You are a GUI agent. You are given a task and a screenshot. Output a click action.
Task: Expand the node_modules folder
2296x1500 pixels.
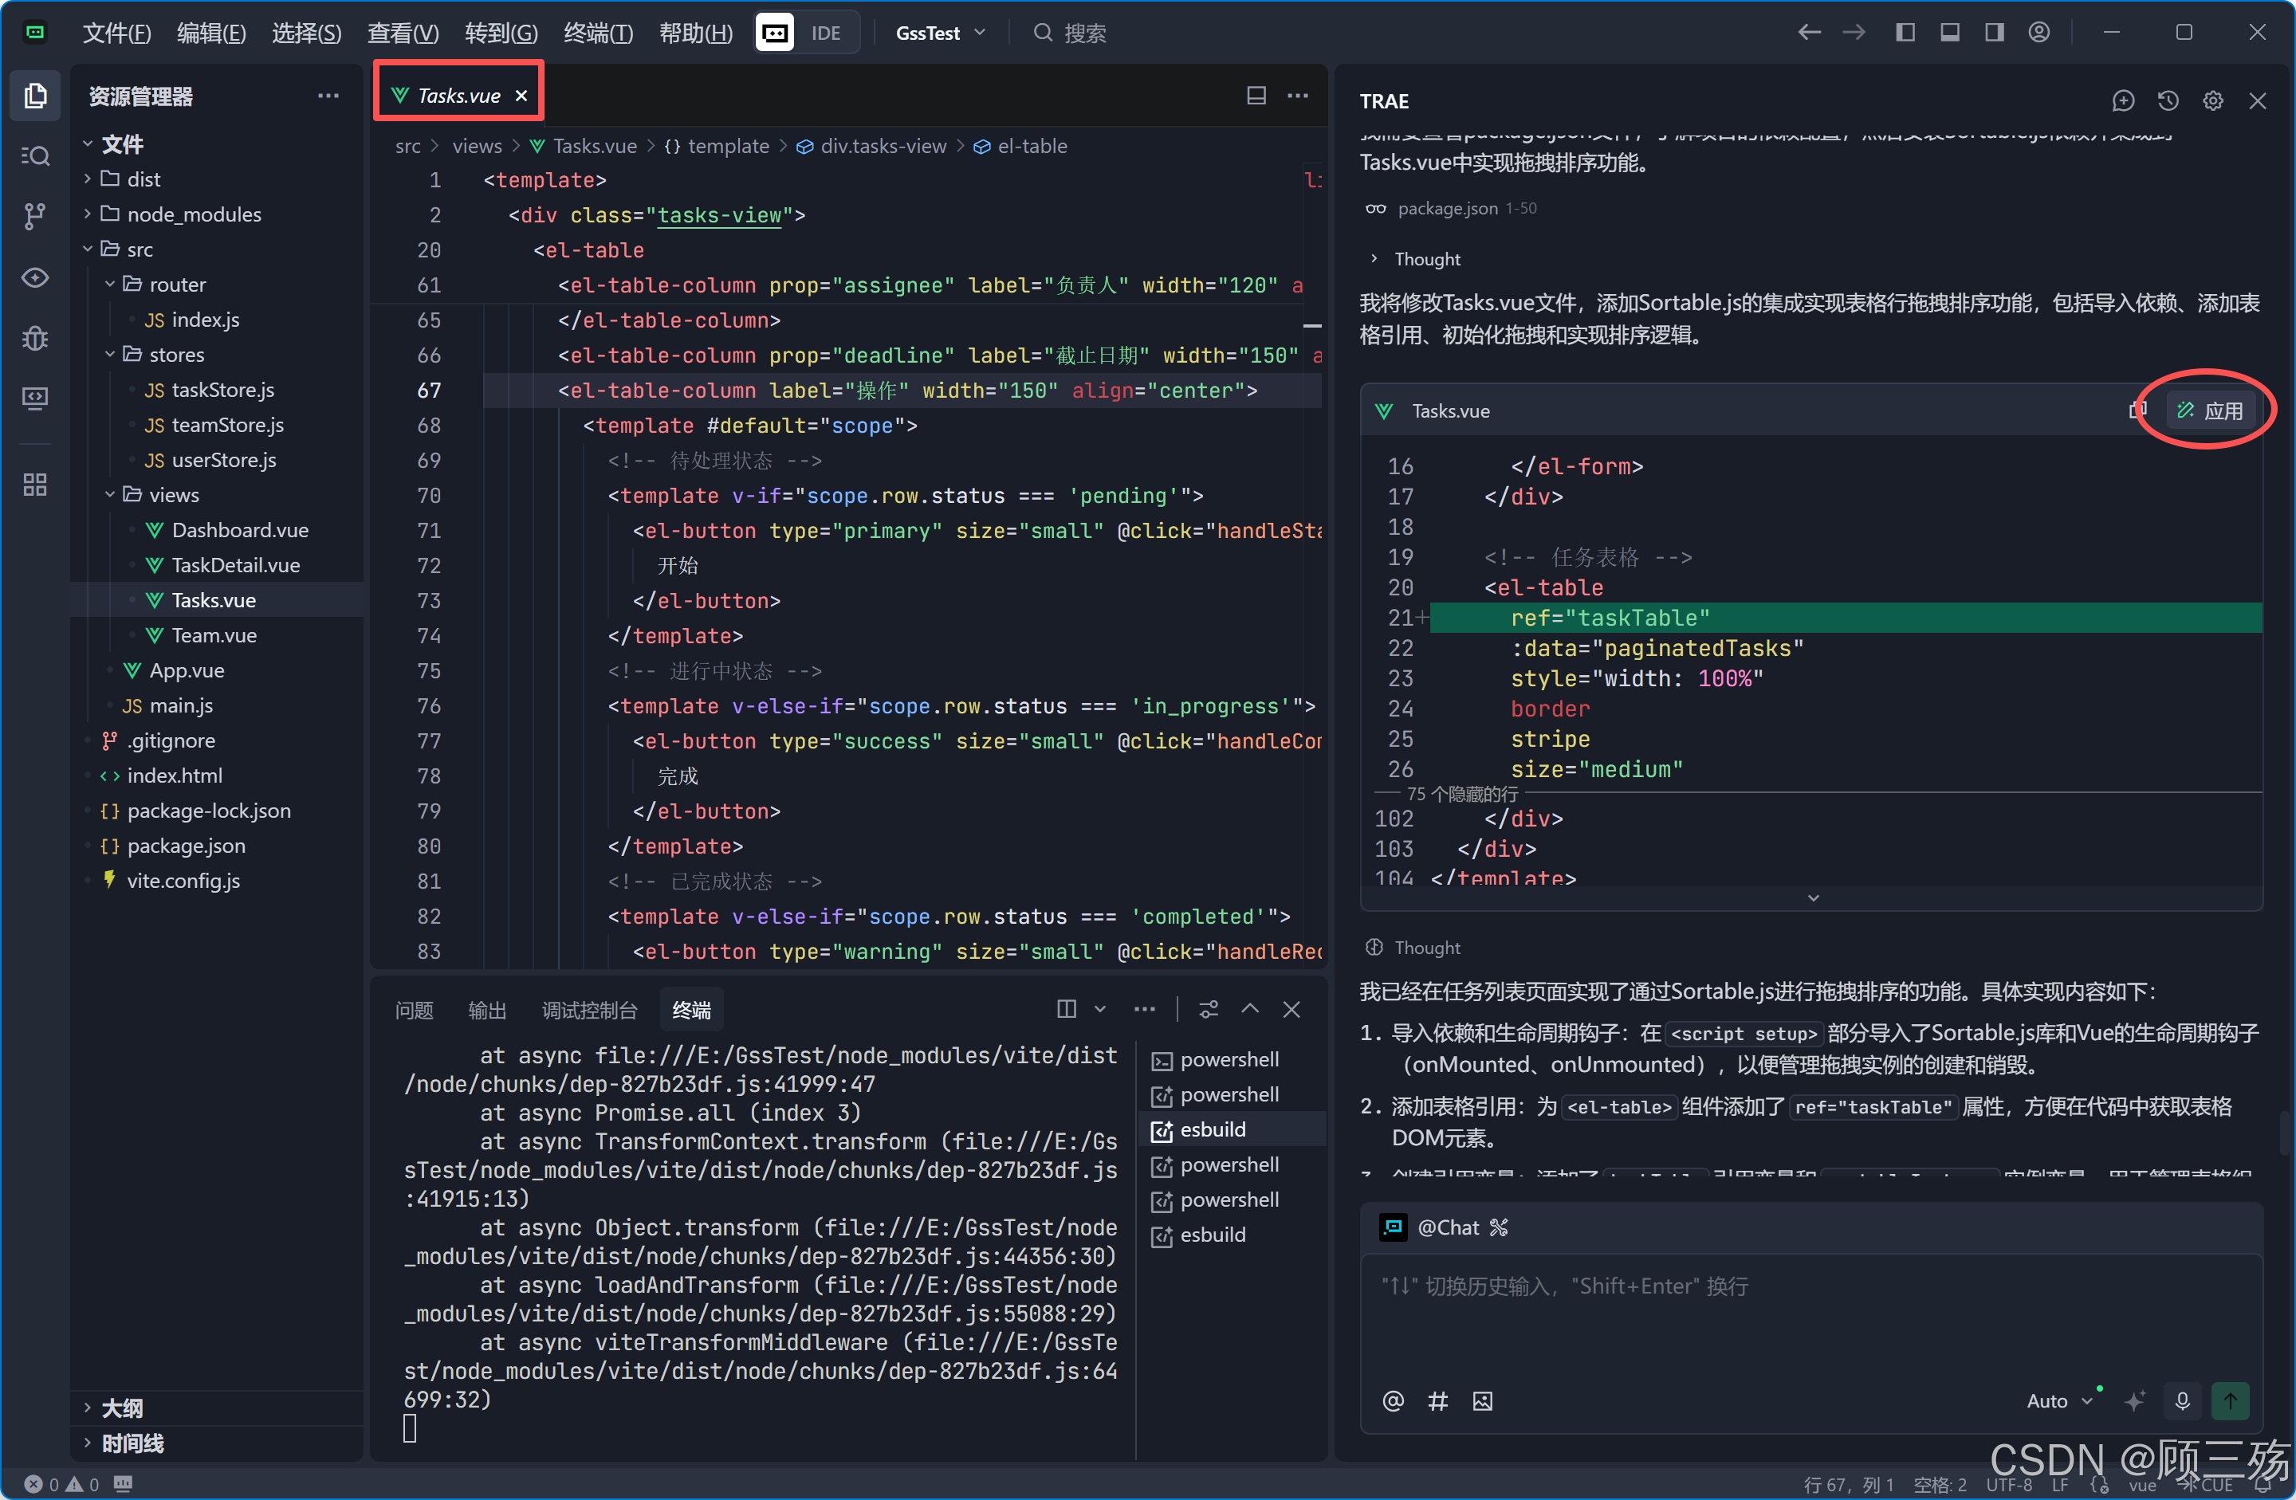[193, 214]
